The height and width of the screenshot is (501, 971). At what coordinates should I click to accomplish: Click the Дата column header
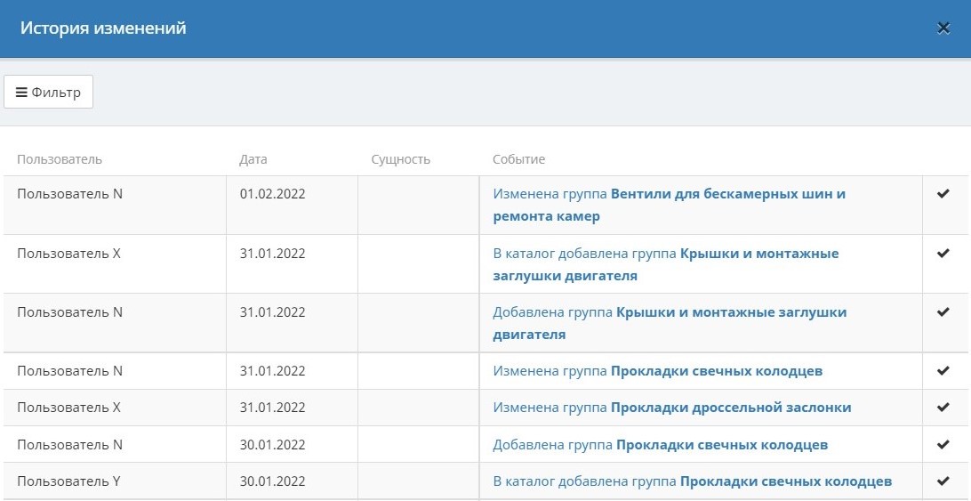(253, 159)
